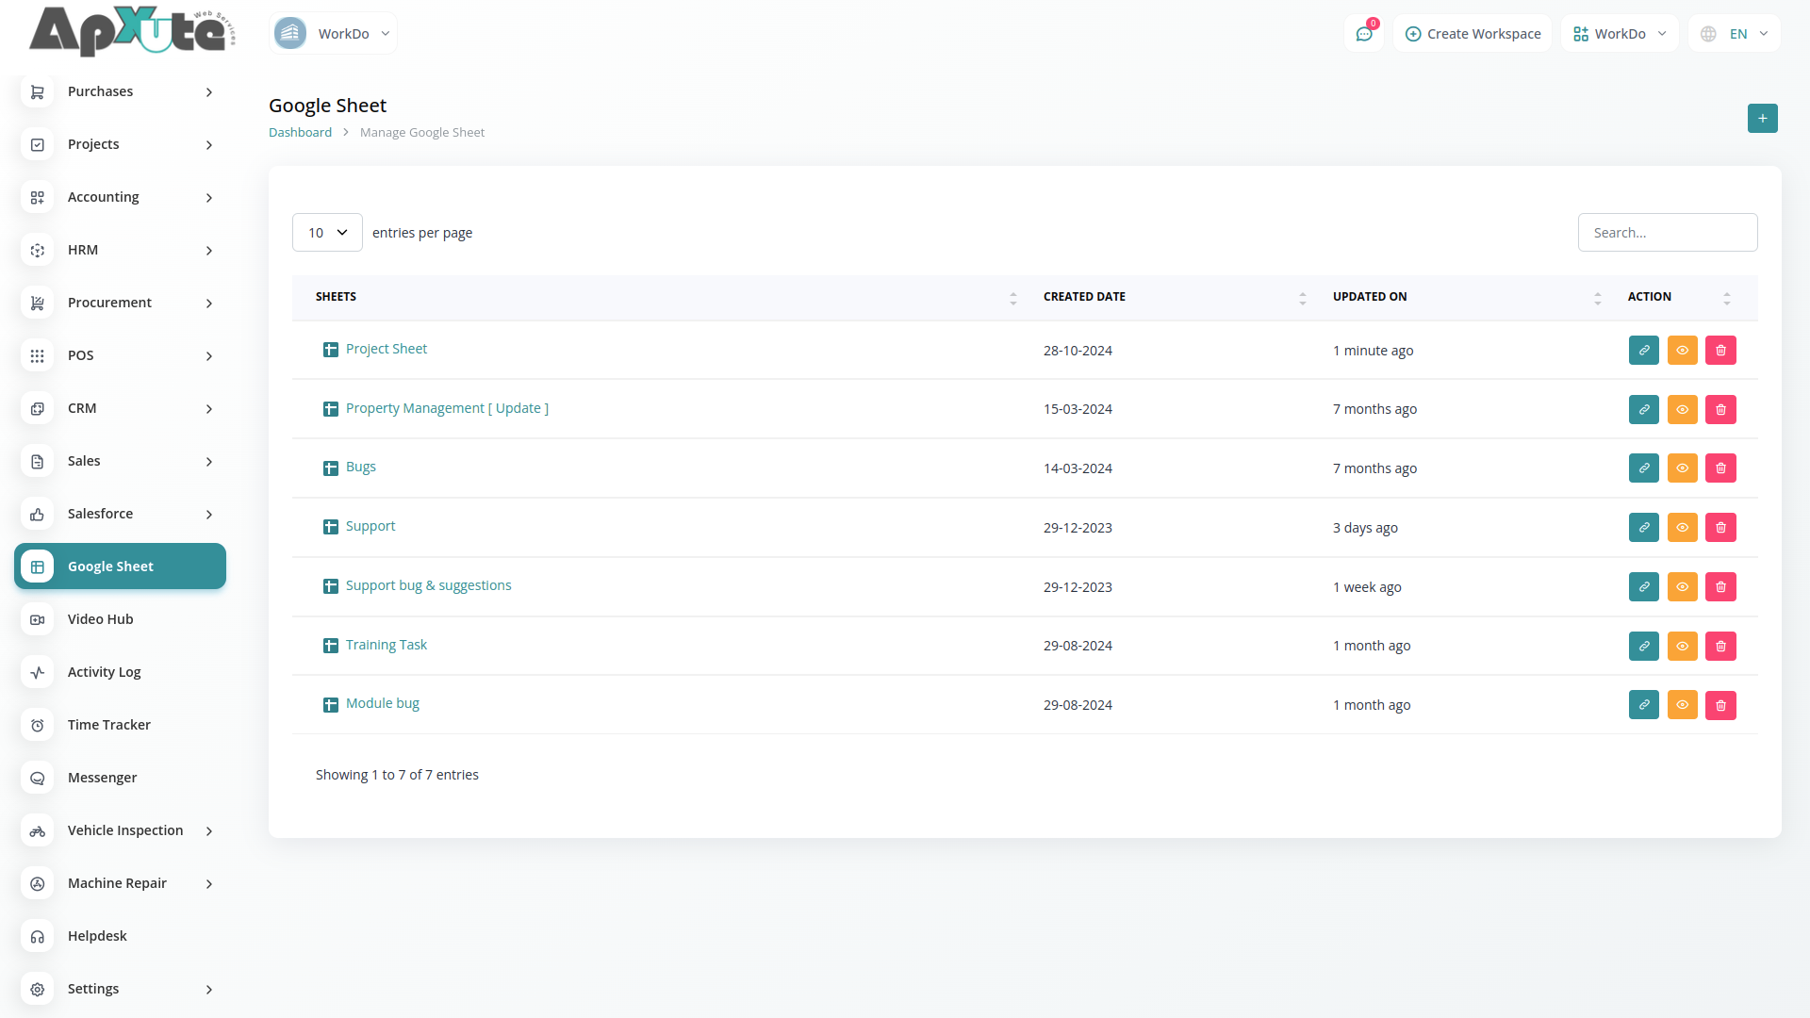Click the link icon for Training Task
This screenshot has width=1810, height=1018.
click(x=1643, y=646)
